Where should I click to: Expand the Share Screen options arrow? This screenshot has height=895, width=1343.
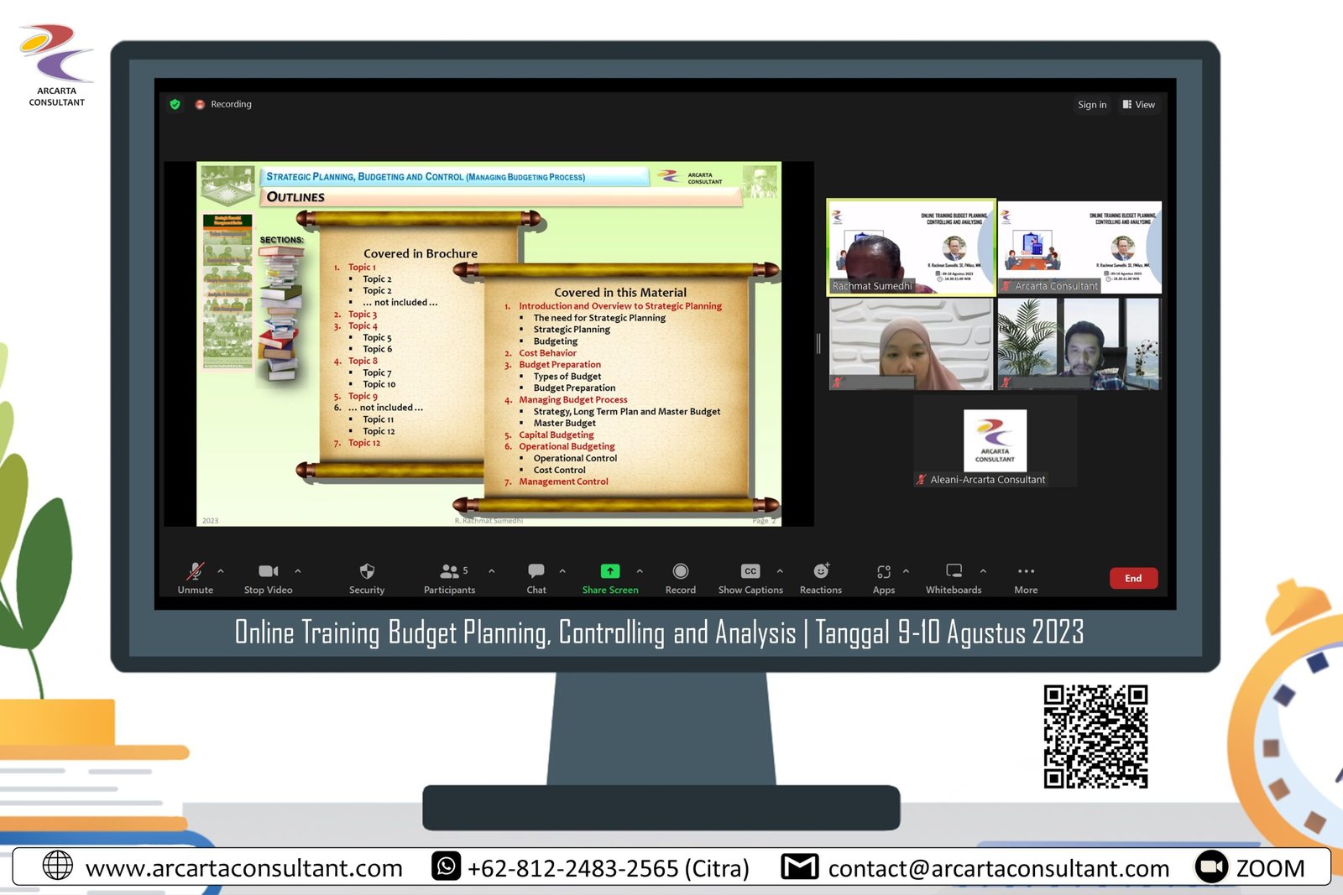coord(640,571)
